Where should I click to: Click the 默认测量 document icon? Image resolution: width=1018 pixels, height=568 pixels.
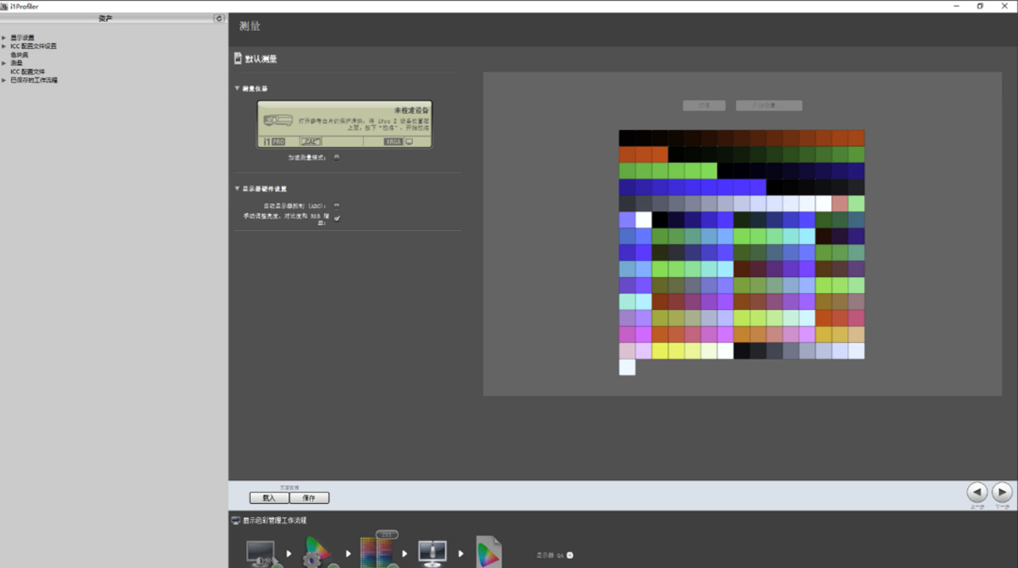tap(238, 58)
